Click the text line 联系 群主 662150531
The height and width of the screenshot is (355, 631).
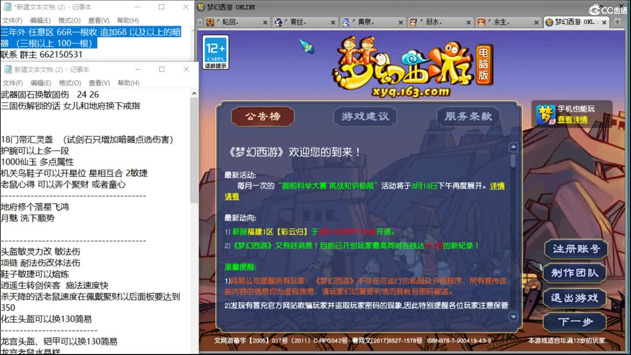[x=41, y=55]
